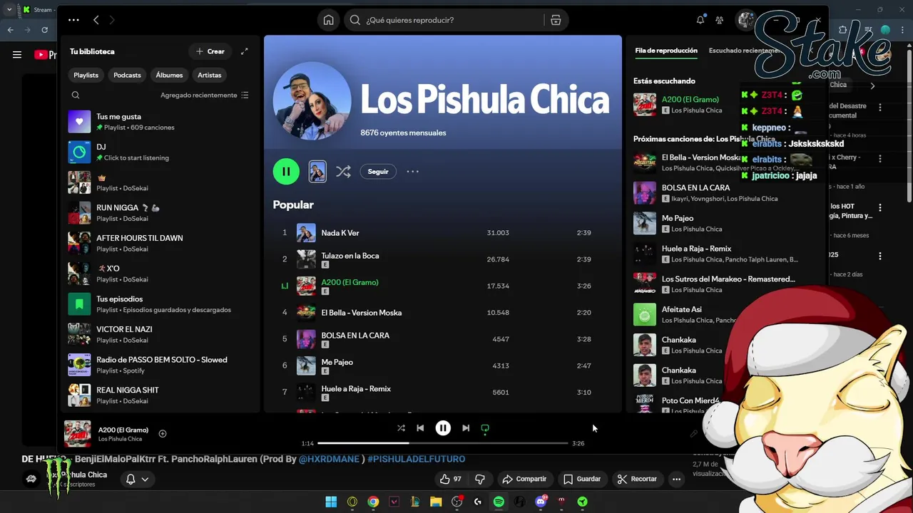The image size is (913, 513).
Task: Go to Spotify Home
Action: pos(328,20)
